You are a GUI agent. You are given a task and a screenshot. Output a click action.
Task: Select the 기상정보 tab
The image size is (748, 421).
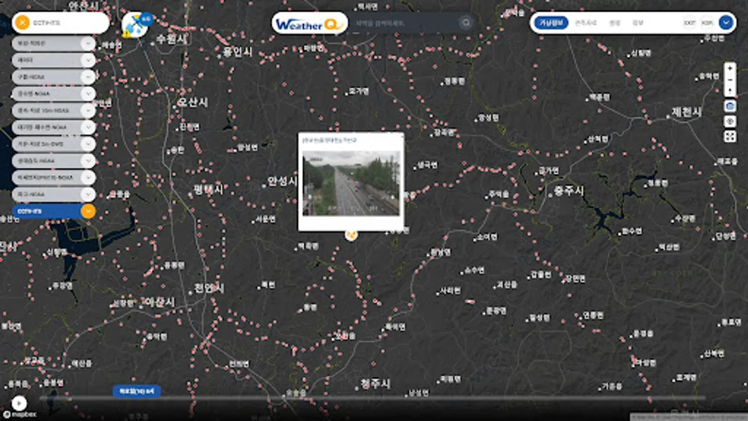click(x=551, y=22)
